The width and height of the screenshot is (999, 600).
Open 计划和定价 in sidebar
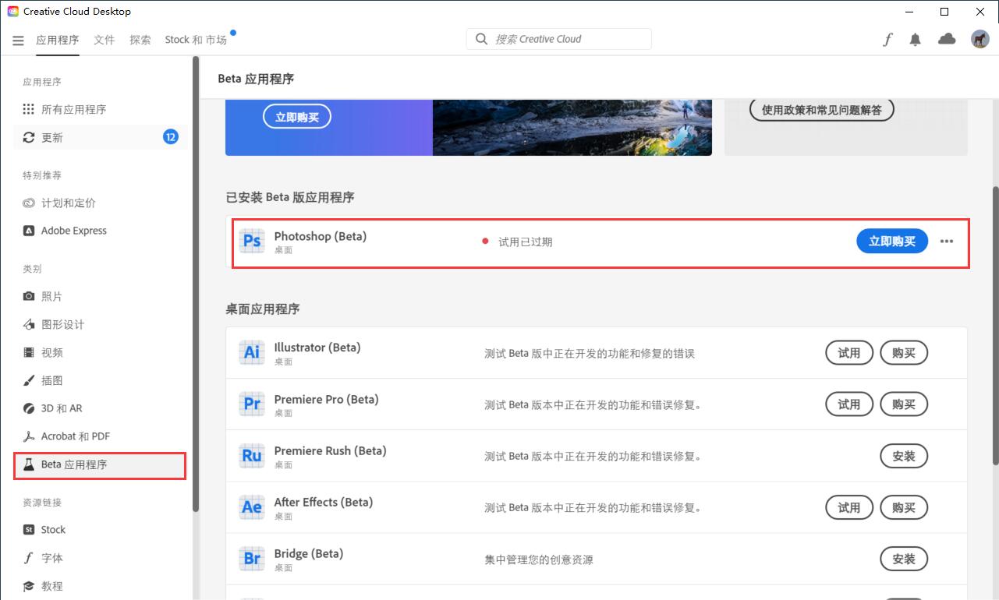point(100,203)
